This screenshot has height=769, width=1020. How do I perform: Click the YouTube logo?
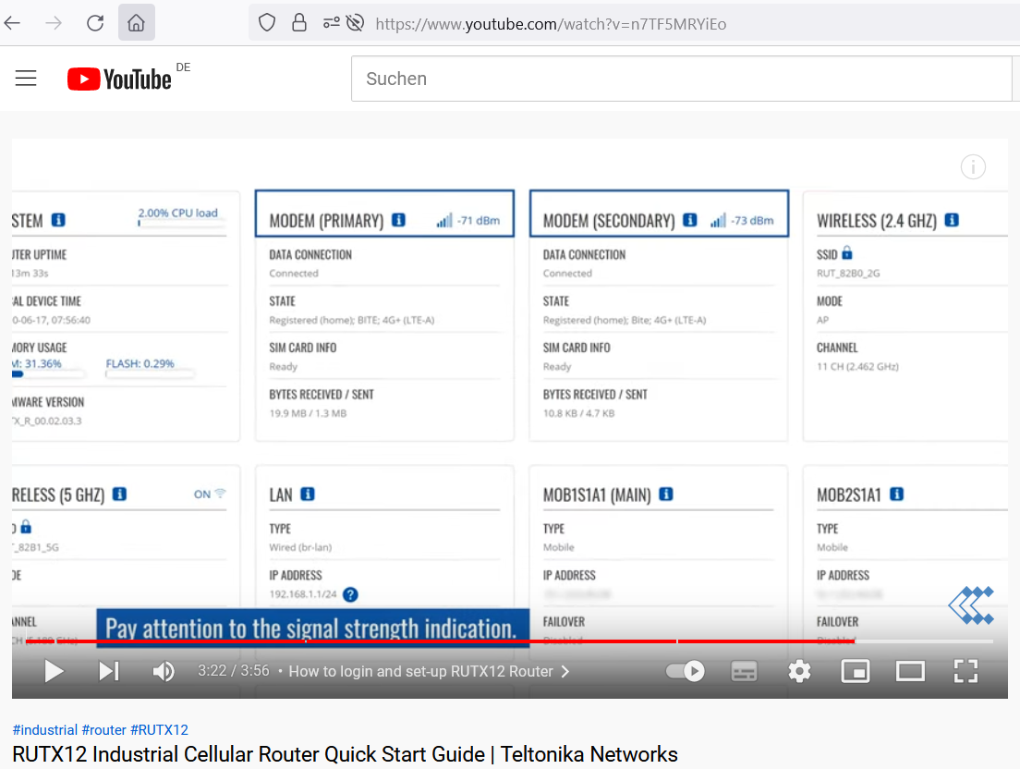120,79
